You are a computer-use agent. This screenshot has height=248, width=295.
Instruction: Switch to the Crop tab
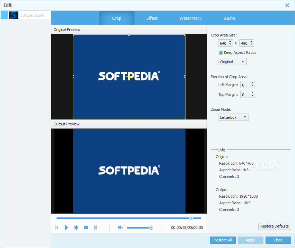coord(116,18)
